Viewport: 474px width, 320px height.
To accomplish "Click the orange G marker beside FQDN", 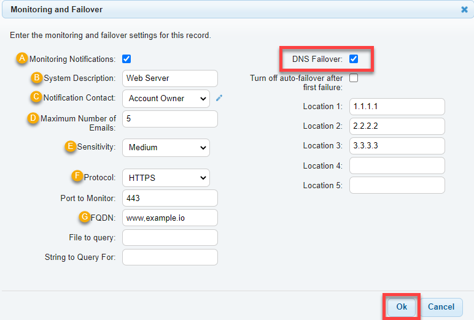I will pos(85,217).
